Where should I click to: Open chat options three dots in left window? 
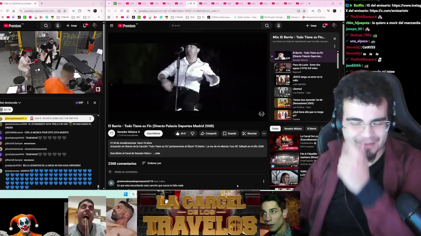click(88, 103)
